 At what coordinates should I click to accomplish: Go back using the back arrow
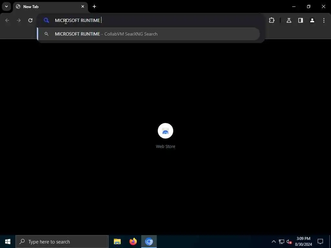7,20
